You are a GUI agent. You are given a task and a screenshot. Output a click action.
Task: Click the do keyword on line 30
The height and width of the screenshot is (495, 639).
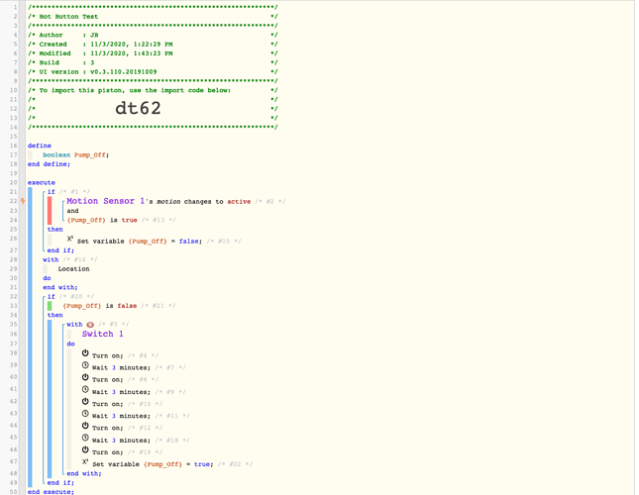coord(47,278)
